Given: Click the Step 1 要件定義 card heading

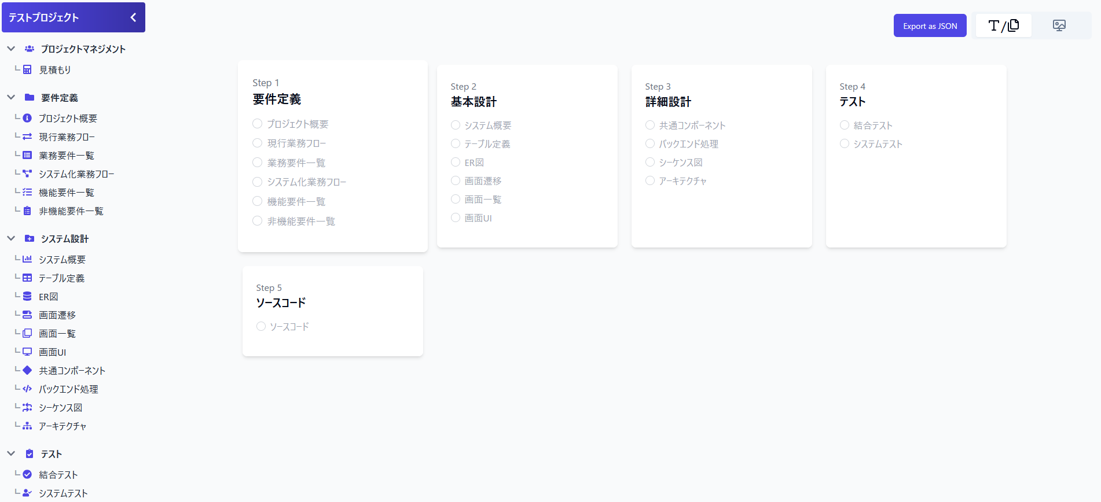Looking at the screenshot, I should click(277, 99).
